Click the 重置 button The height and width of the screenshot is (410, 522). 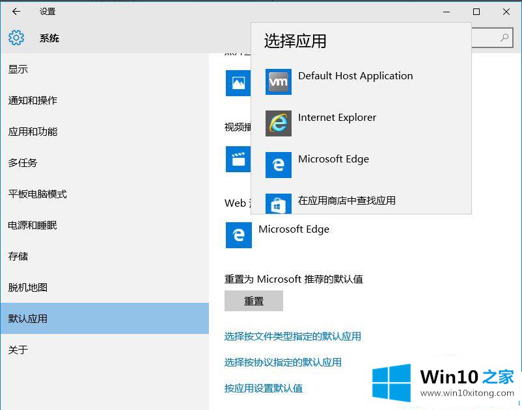point(254,301)
